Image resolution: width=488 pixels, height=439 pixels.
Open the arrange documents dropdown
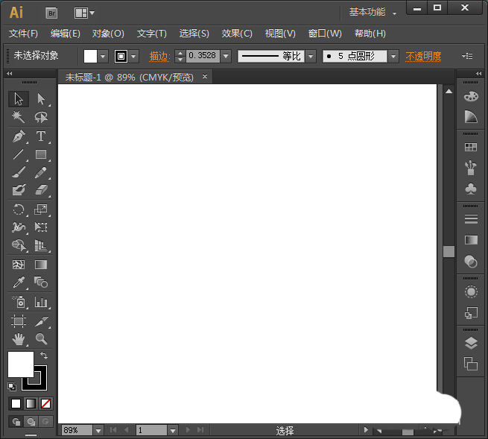[x=84, y=13]
